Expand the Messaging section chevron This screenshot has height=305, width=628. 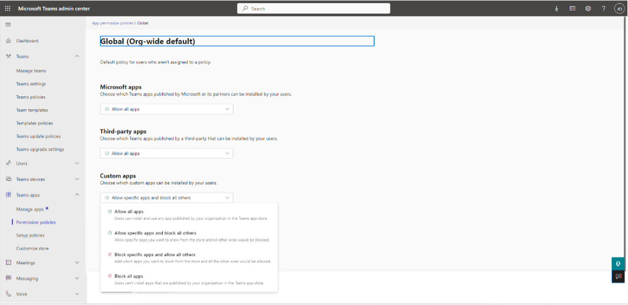tap(77, 278)
